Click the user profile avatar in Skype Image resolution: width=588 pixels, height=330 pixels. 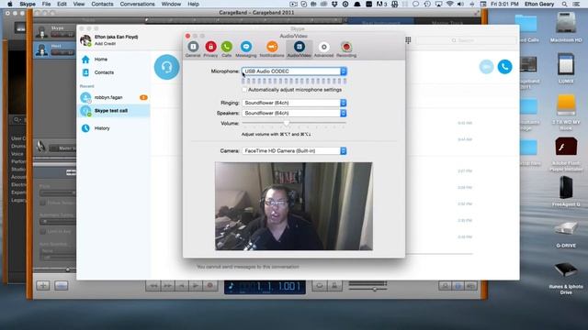point(85,40)
